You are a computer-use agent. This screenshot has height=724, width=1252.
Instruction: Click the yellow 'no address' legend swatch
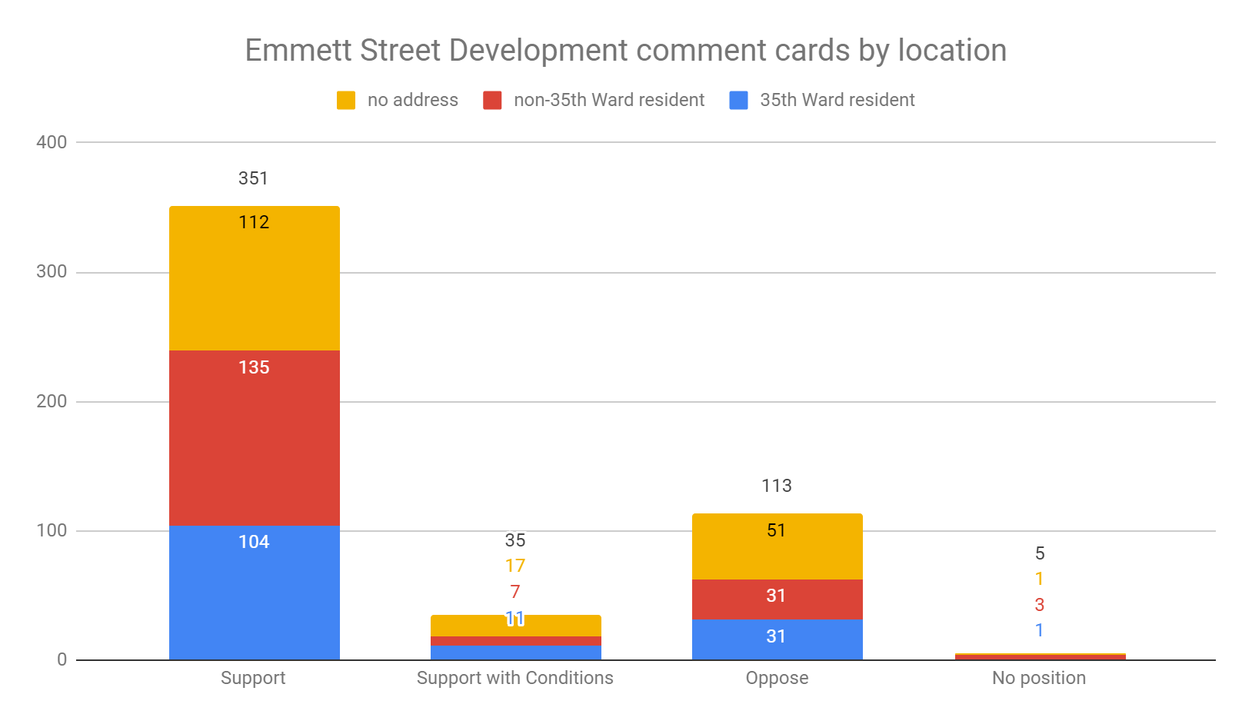click(346, 101)
